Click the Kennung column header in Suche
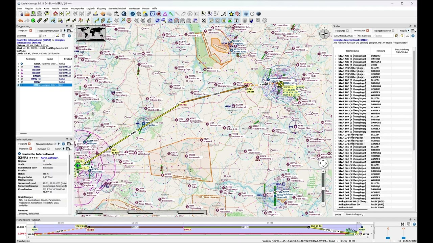The height and width of the screenshot is (243, 433). coord(381,51)
